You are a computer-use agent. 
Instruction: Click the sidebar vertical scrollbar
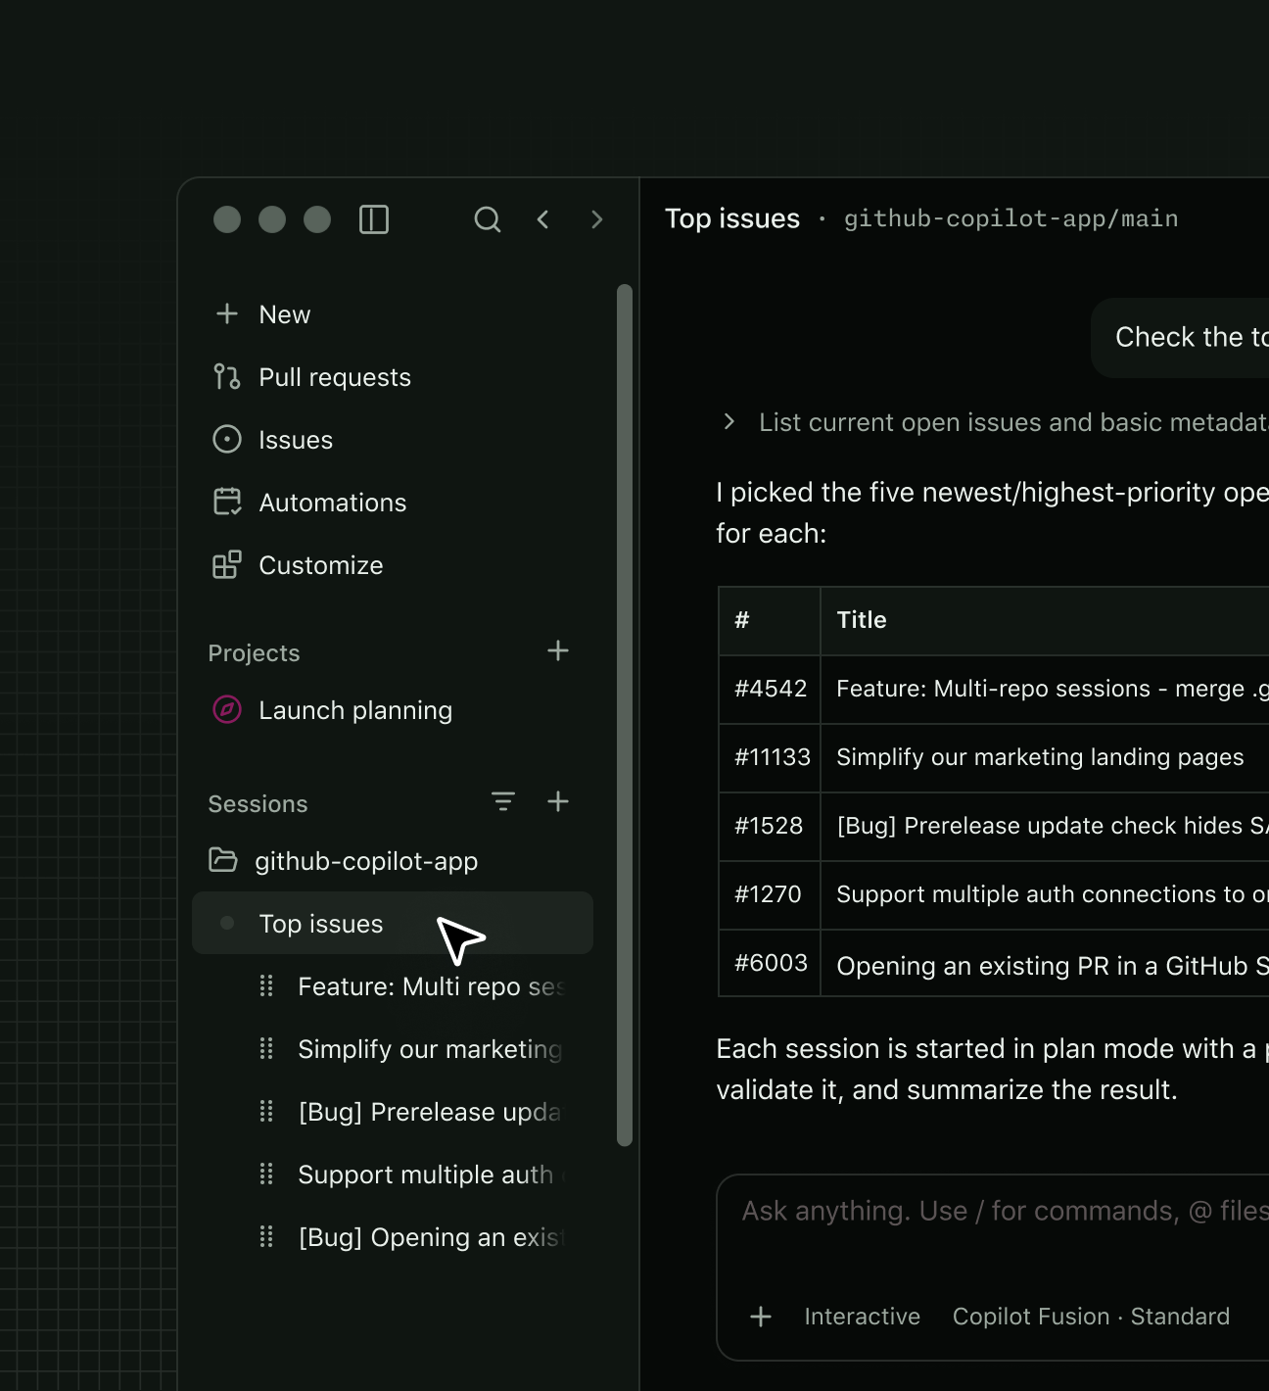tap(625, 715)
